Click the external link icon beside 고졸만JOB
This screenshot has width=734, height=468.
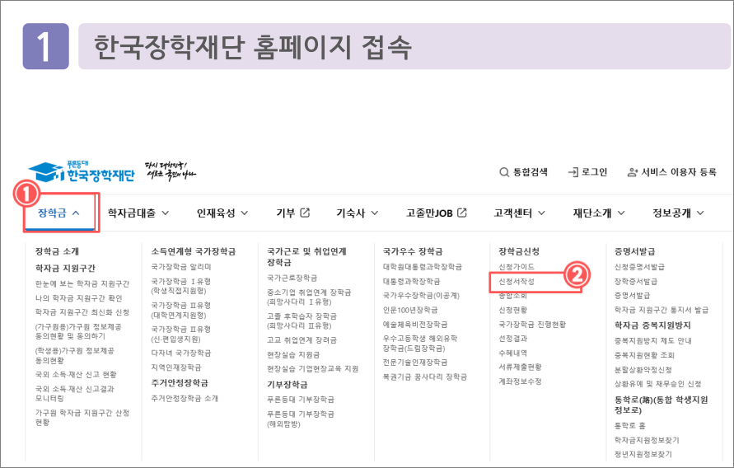[x=462, y=213]
